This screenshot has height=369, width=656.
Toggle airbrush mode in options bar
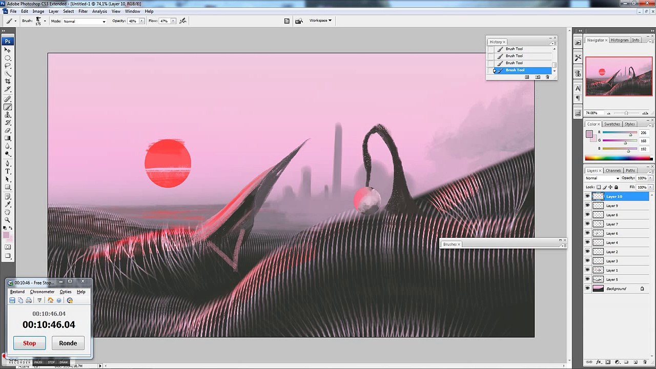(x=183, y=21)
